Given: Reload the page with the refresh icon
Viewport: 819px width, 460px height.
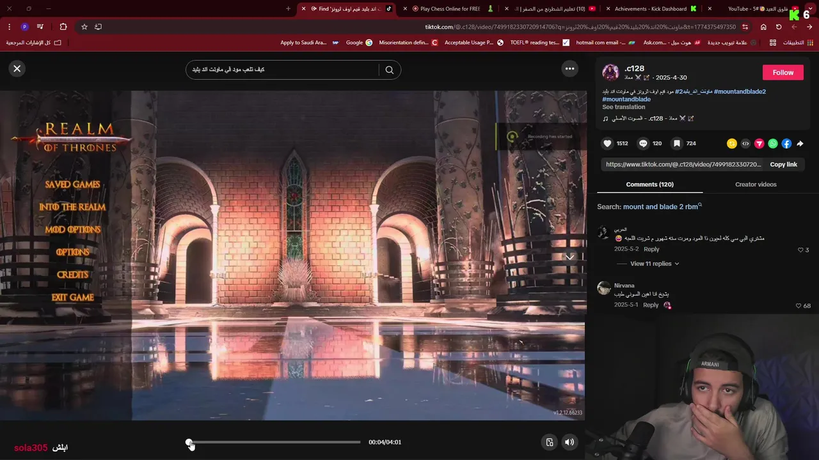Looking at the screenshot, I should coord(779,27).
